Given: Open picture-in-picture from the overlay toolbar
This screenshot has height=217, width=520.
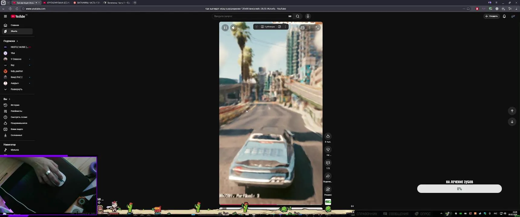Looking at the screenshot, I should [279, 27].
